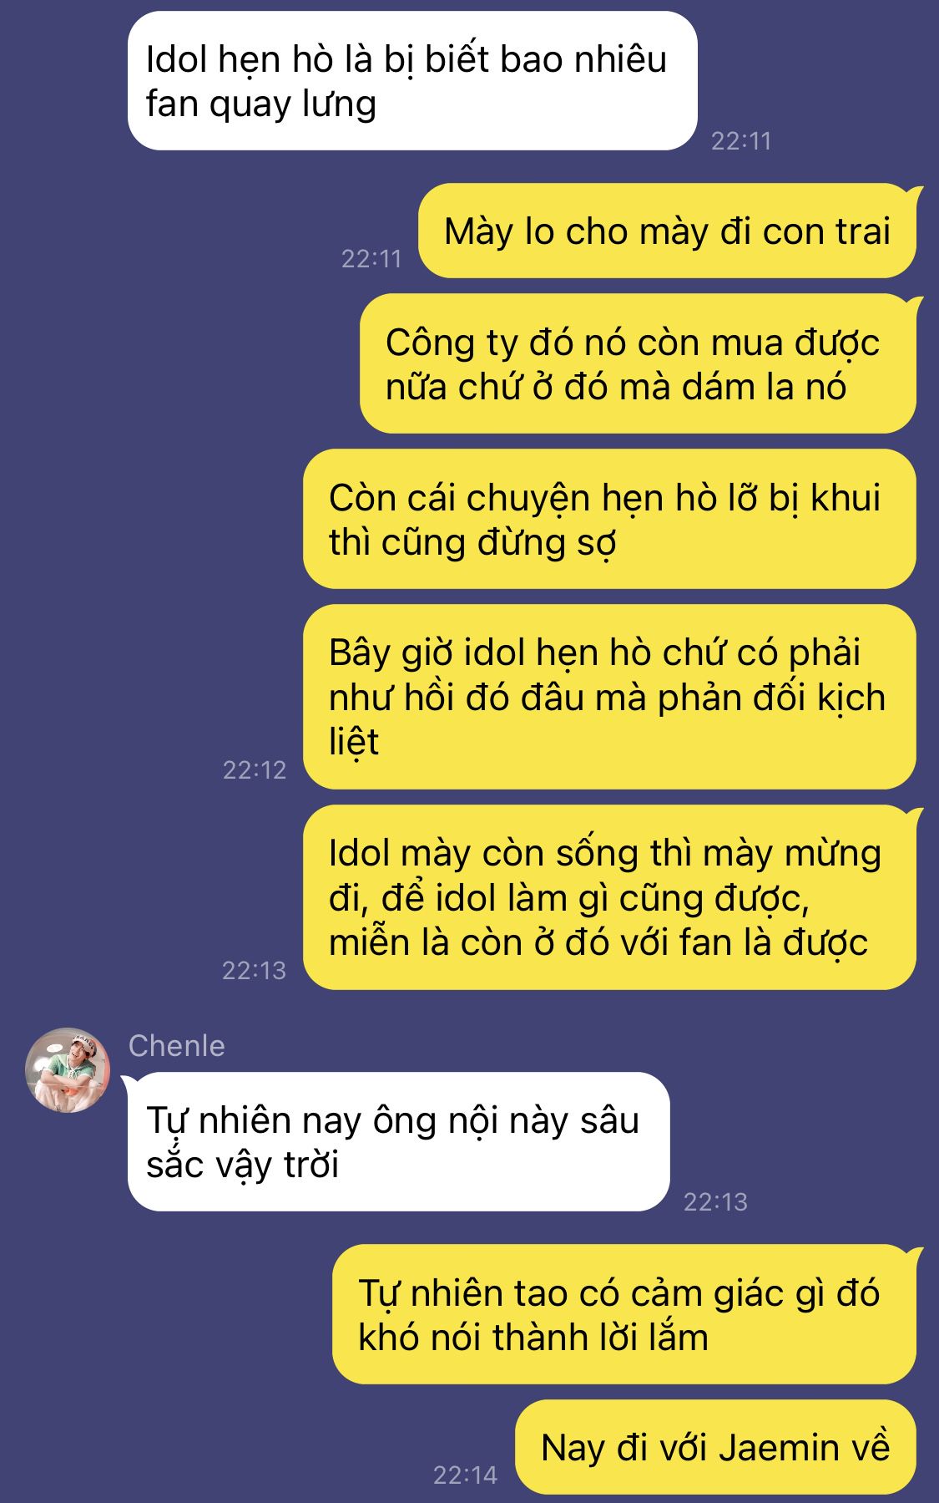Click the word 'liệt' in the yellow bubble
This screenshot has width=939, height=1503.
pyautogui.click(x=354, y=741)
